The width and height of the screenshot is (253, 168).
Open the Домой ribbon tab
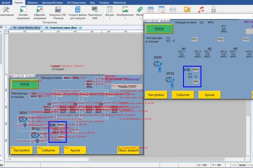click(6, 3)
